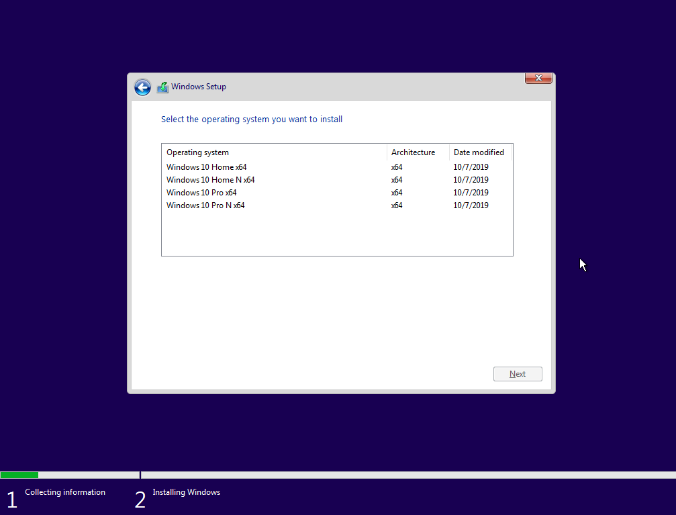Click the date in the Windows 10 Home x64 row
Screen dimensions: 676x515
coord(471,167)
